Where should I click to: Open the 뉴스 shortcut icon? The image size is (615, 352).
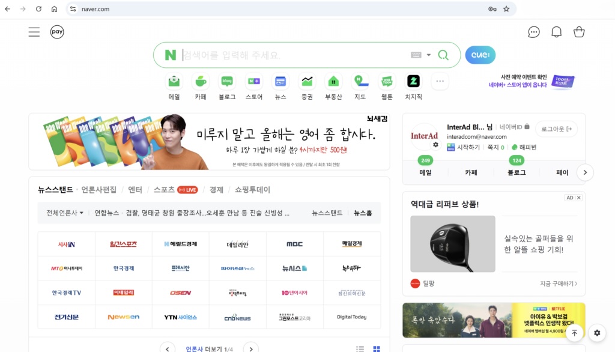[x=280, y=82]
